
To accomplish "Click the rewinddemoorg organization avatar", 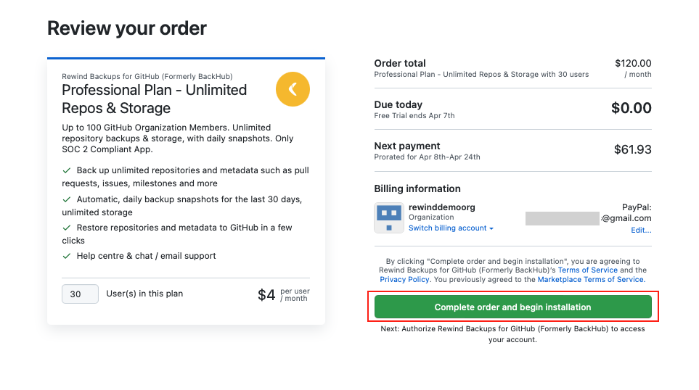I will point(388,217).
